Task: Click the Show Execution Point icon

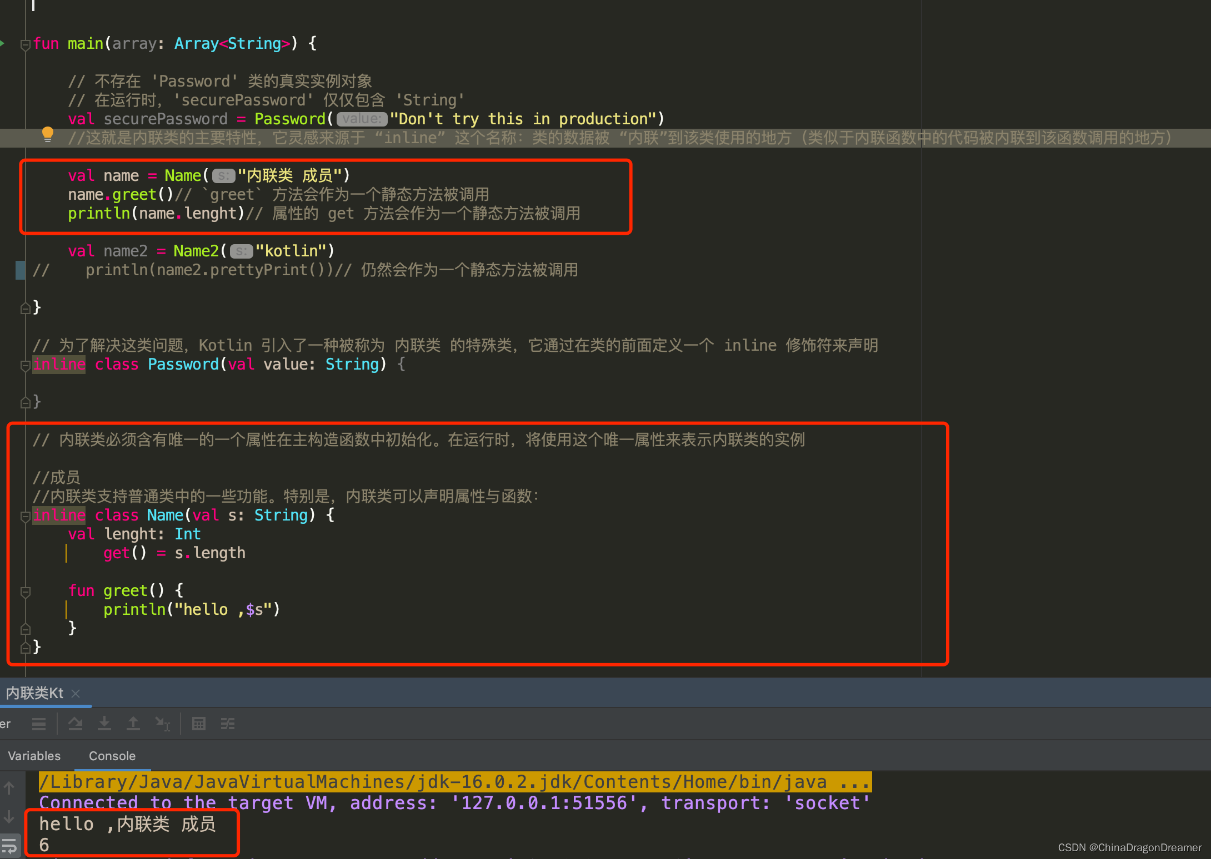Action: [x=39, y=724]
